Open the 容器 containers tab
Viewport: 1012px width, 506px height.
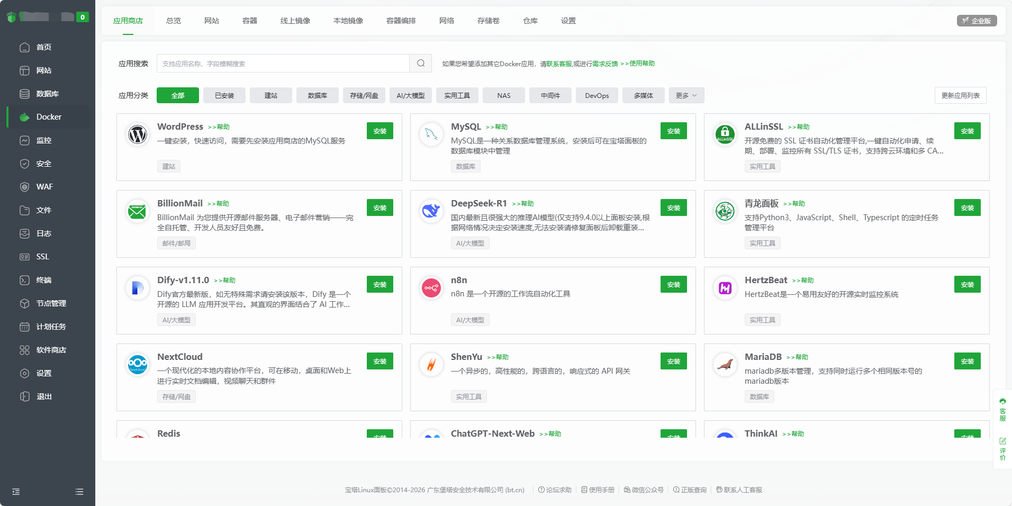click(x=250, y=21)
